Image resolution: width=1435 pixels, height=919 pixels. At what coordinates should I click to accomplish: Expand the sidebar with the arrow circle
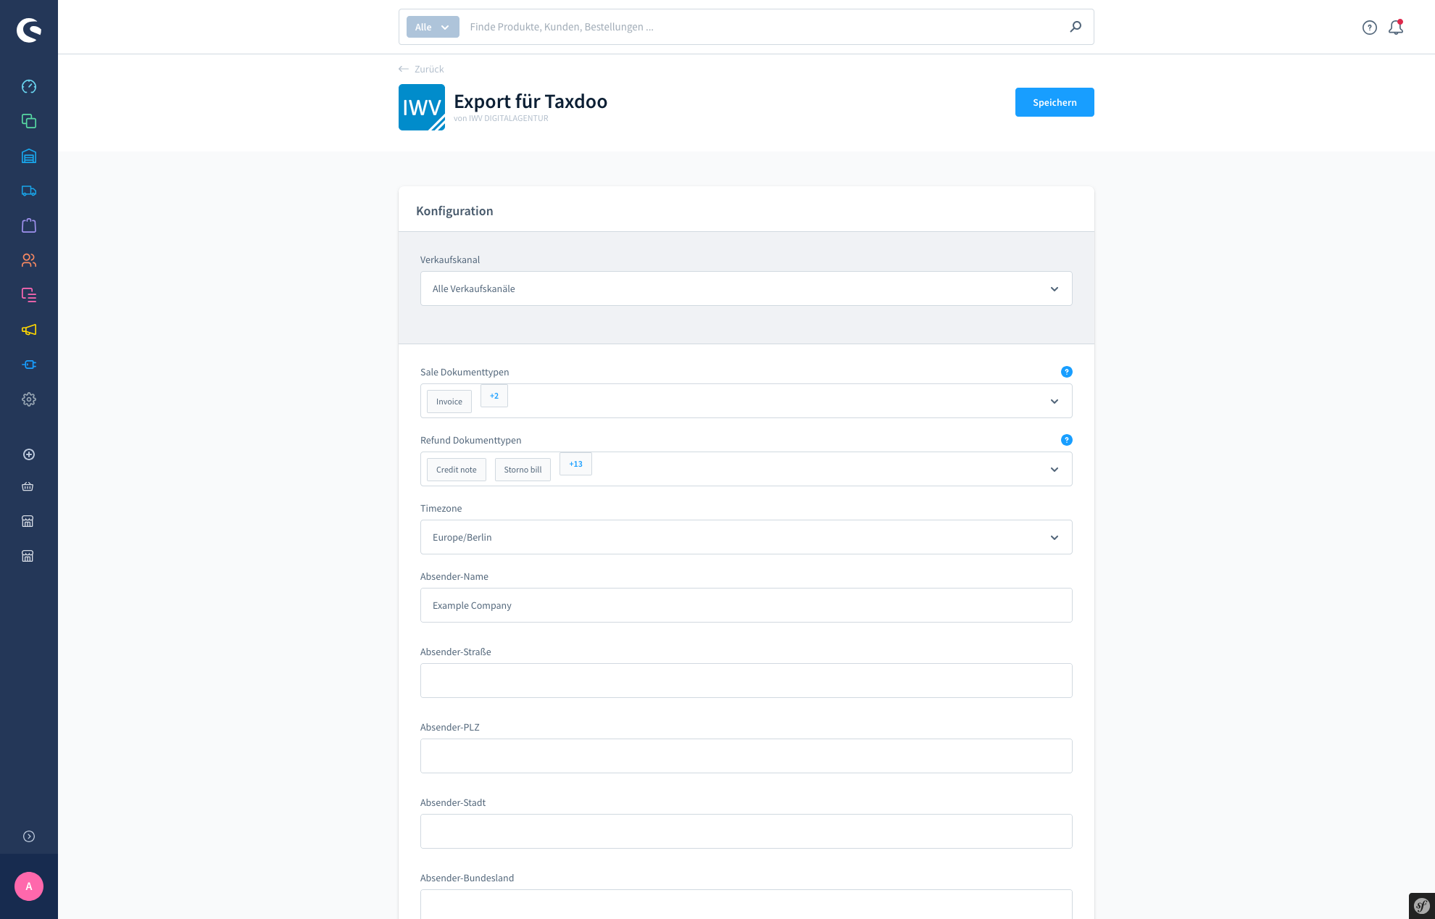point(29,836)
